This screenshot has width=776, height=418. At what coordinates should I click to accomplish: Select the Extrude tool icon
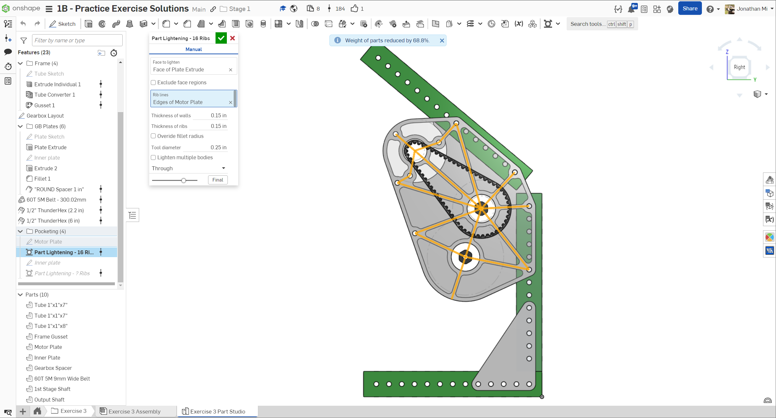pos(88,24)
